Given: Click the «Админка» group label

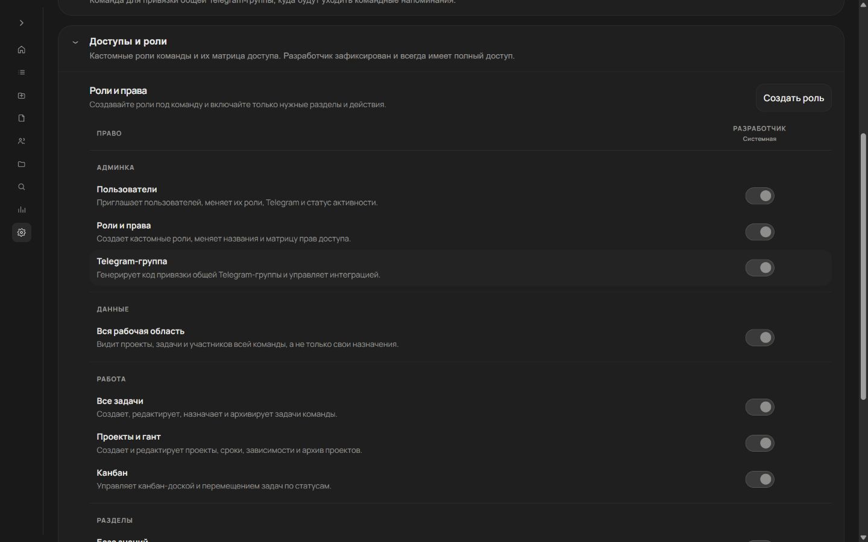Looking at the screenshot, I should [x=116, y=167].
